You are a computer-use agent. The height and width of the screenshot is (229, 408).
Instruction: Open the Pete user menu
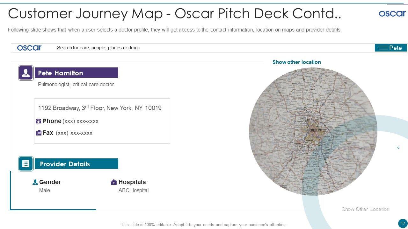(396, 48)
